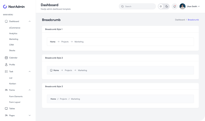The width and height of the screenshot is (205, 121).
Task: Switch to light mode sun toggle
Action: click(161, 6)
